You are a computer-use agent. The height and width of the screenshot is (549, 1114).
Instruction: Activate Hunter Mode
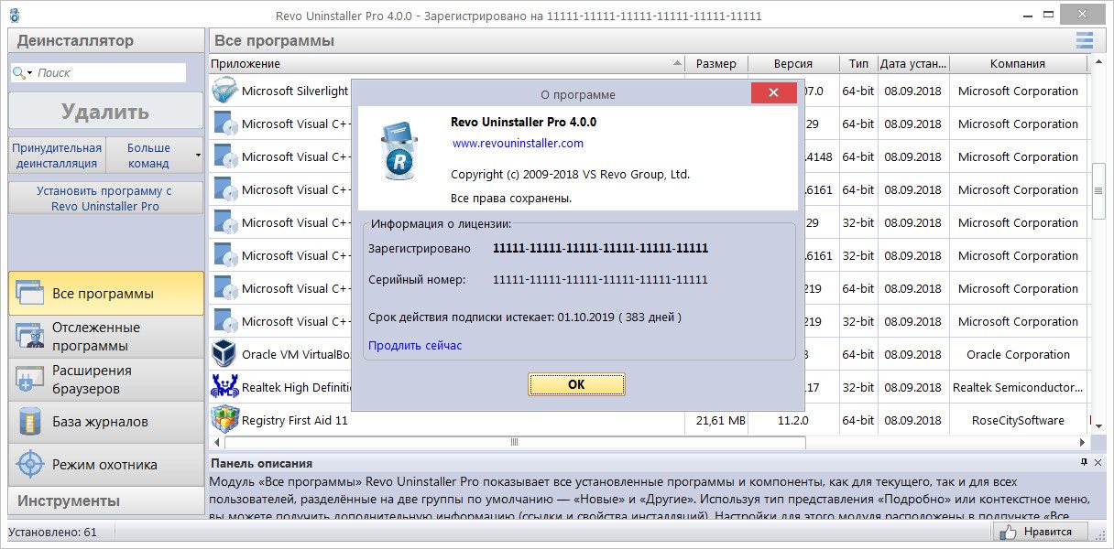105,464
